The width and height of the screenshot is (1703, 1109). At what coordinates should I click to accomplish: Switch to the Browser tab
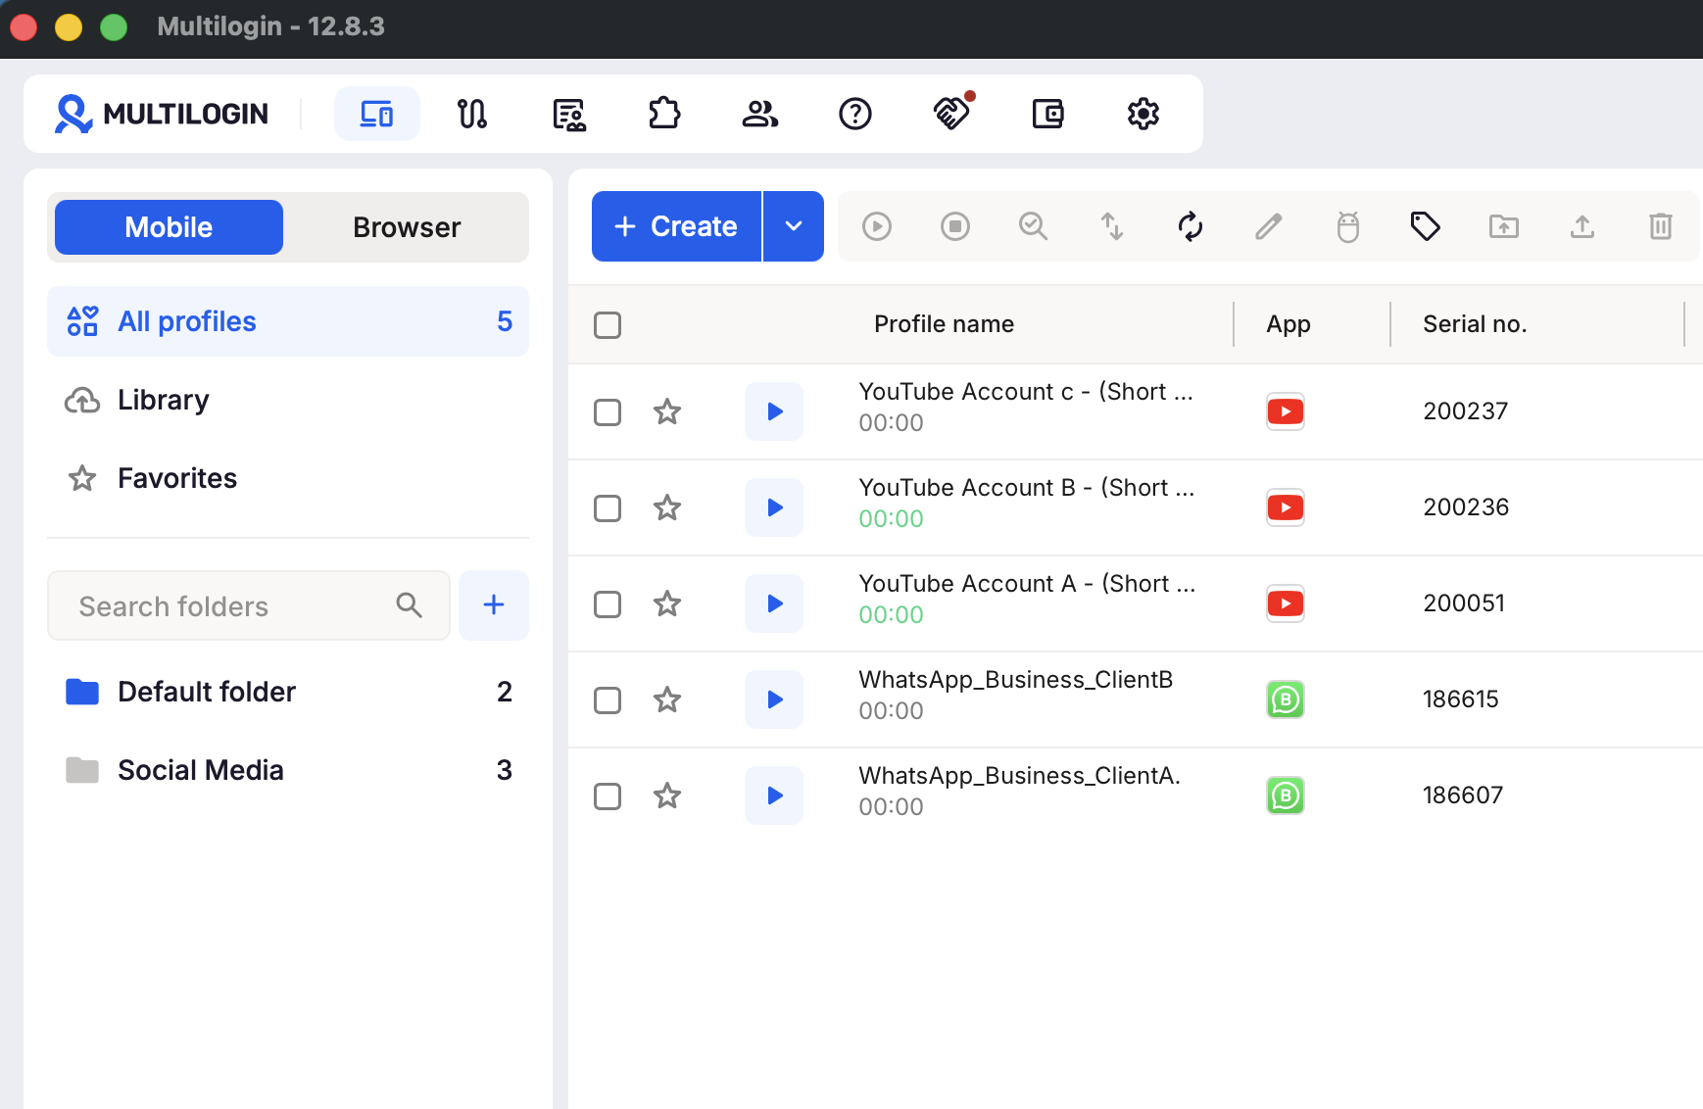pyautogui.click(x=407, y=227)
